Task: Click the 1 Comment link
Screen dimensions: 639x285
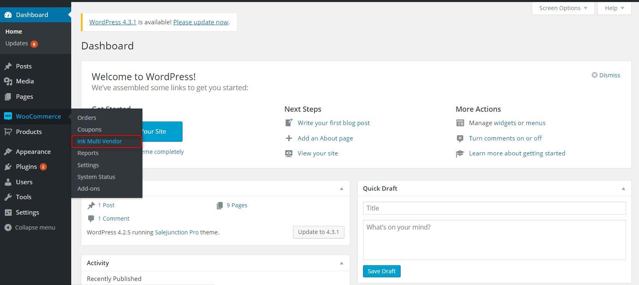Action: point(114,219)
